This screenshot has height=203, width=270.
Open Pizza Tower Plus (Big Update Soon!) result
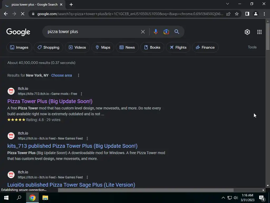[x=50, y=101]
